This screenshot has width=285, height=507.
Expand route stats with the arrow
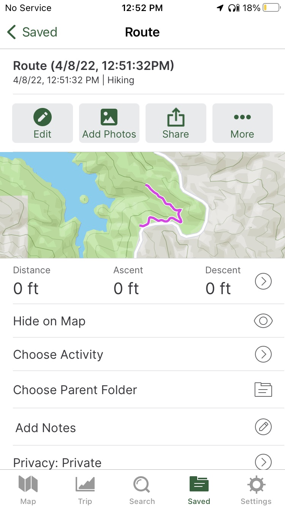(x=263, y=282)
